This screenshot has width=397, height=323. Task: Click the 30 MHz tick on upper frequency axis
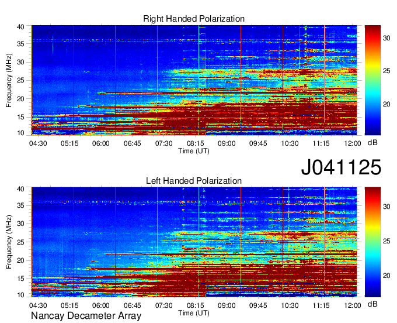[20, 62]
